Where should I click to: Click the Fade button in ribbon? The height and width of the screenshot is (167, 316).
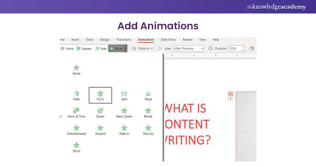101,49
